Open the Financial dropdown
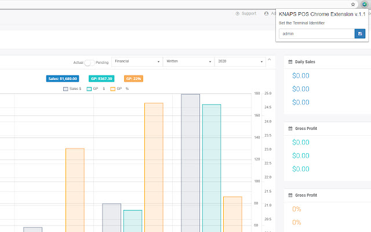The height and width of the screenshot is (232, 371). click(x=137, y=61)
